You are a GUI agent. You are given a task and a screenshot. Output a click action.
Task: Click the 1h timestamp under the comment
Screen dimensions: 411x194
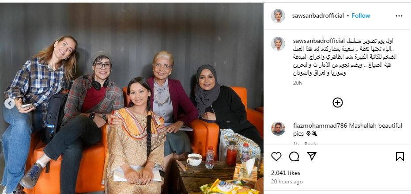(296, 144)
